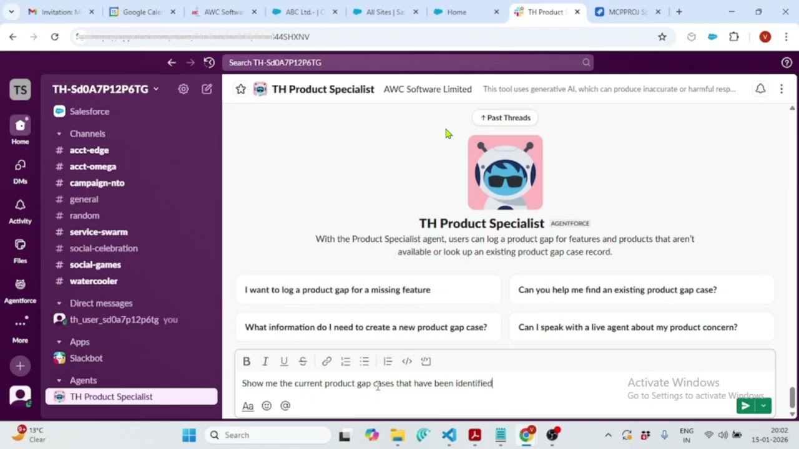This screenshot has width=799, height=449.
Task: Open the Home view in Slack sidebar
Action: click(x=20, y=130)
